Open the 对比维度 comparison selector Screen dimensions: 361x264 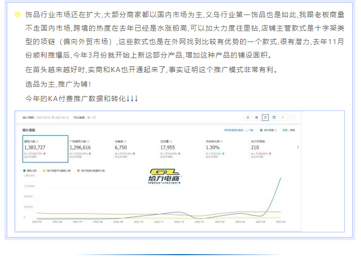pos(85,118)
